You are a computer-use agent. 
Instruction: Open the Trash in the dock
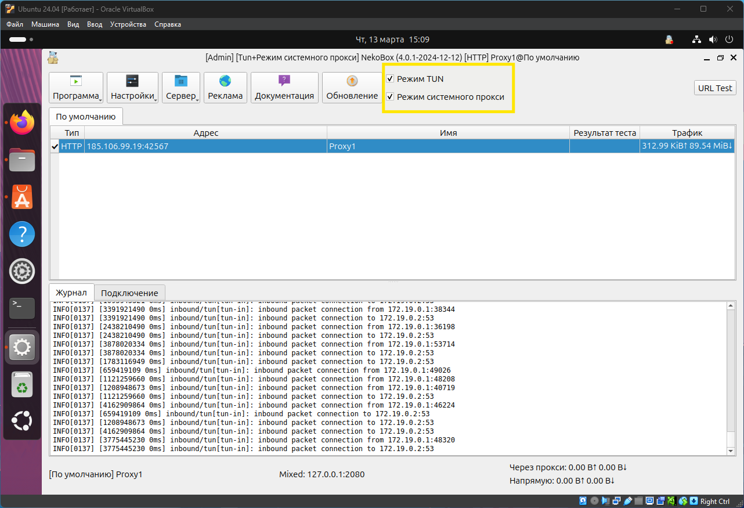pyautogui.click(x=22, y=384)
